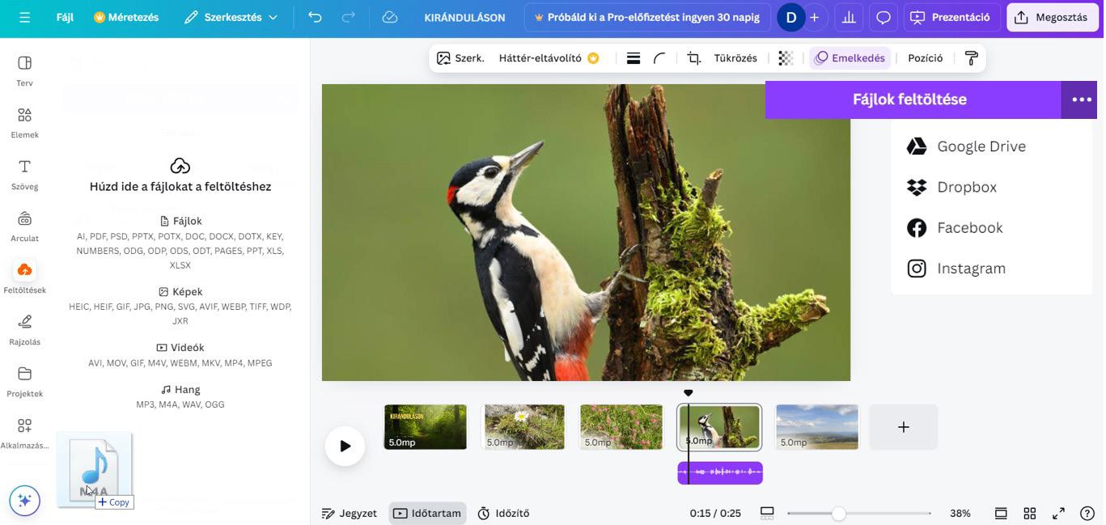1106x525 pixels.
Task: Open the border style lines icon
Action: tap(634, 58)
